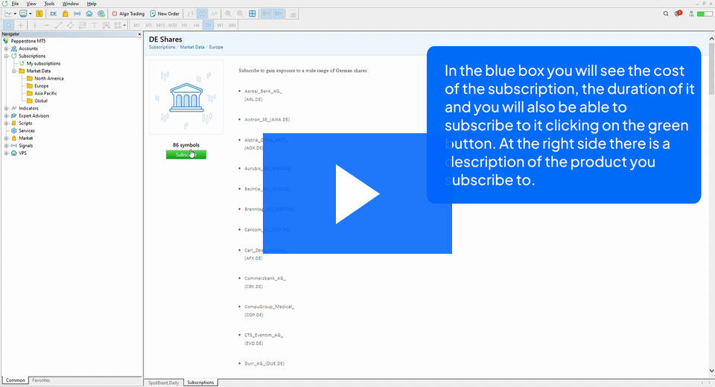715x387 pixels.
Task: Expand the Expert Advisors tree node
Action: [x=7, y=116]
